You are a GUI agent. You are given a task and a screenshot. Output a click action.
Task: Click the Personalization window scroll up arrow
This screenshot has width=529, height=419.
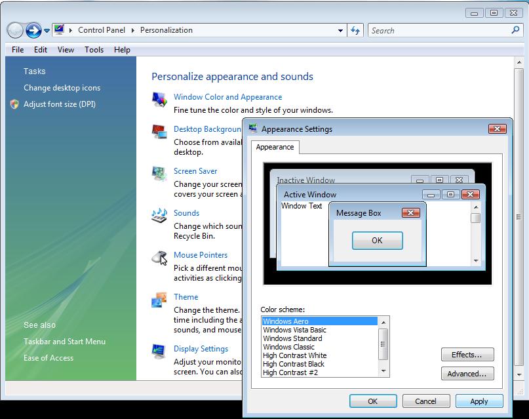(519, 62)
